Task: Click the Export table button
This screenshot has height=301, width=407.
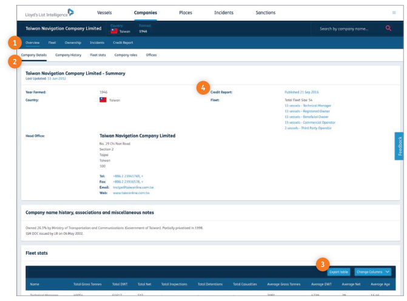Action: point(338,272)
